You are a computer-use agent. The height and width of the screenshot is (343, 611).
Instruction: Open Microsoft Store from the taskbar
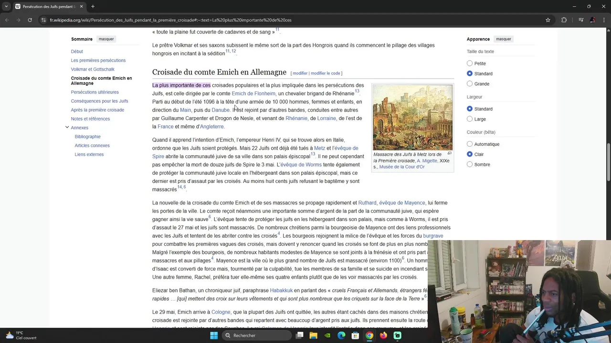point(355,335)
